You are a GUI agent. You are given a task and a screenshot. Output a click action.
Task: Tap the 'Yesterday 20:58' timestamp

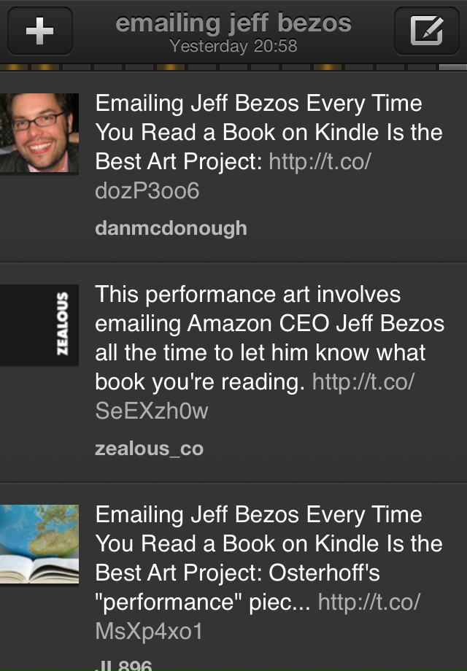233,47
